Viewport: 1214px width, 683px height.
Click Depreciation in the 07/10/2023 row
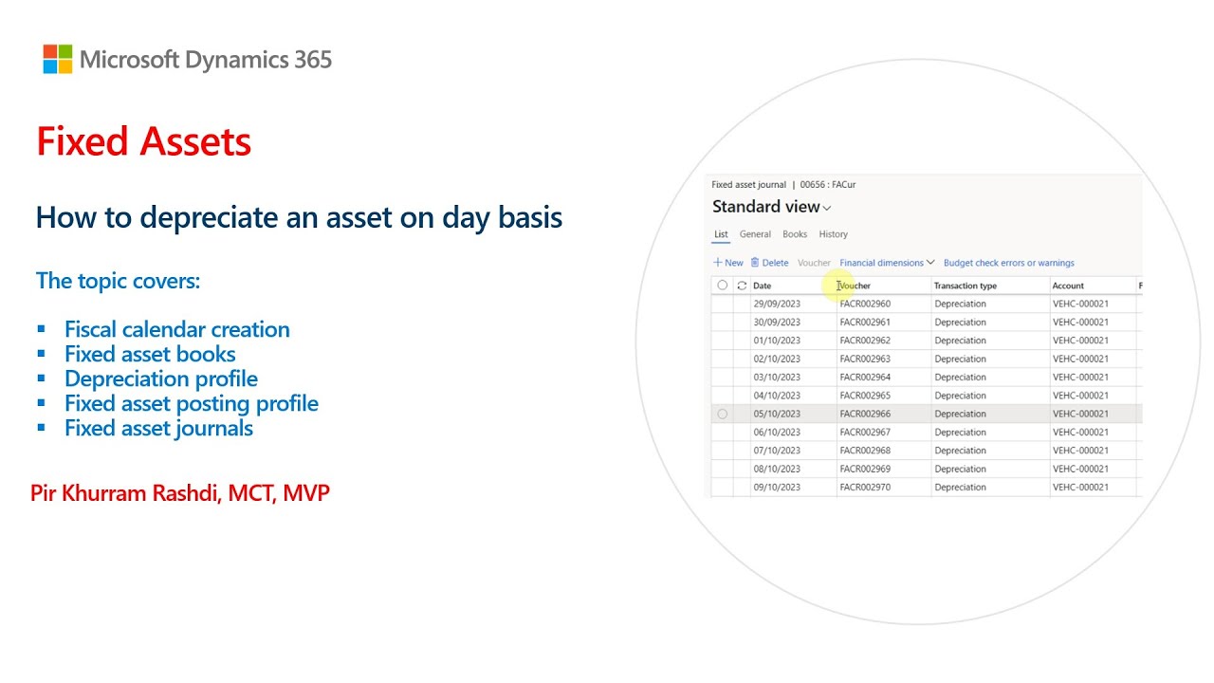coord(960,451)
